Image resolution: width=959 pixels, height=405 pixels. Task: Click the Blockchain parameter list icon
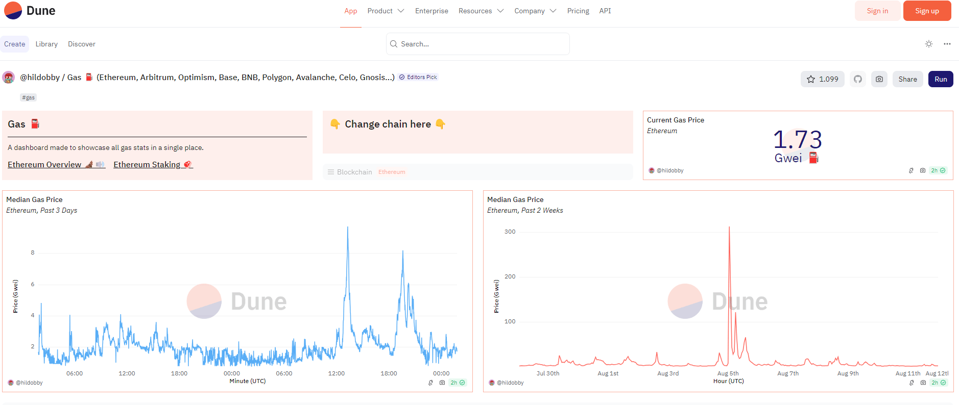coord(331,172)
